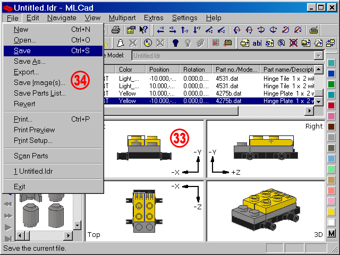Click the blue light bulb icon
This screenshot has height=255, width=340.
click(176, 42)
